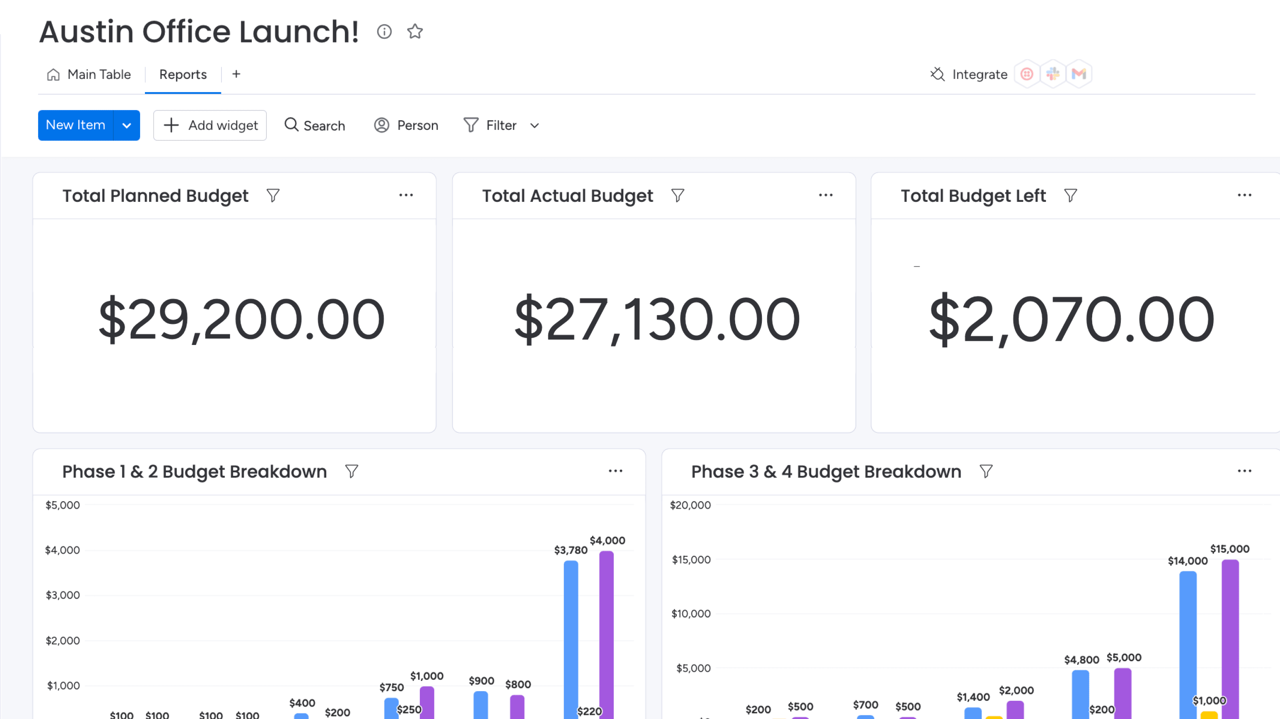Open Total Budget Left widget menu

pos(1244,195)
